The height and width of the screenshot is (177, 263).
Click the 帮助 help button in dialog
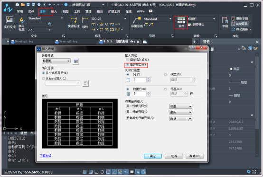pos(195,156)
